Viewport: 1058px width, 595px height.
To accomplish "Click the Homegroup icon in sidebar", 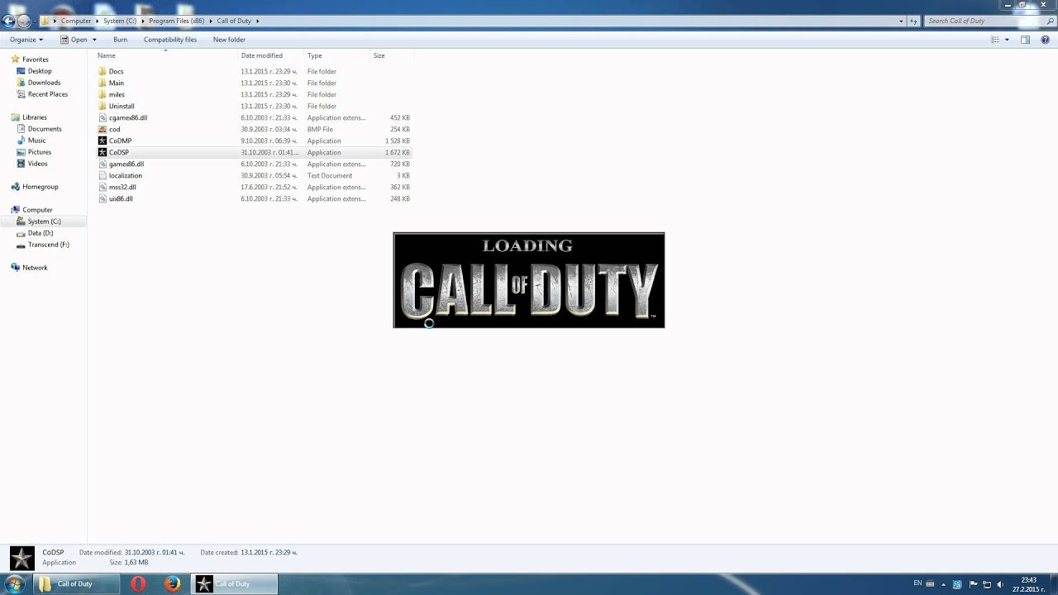I will (x=15, y=187).
